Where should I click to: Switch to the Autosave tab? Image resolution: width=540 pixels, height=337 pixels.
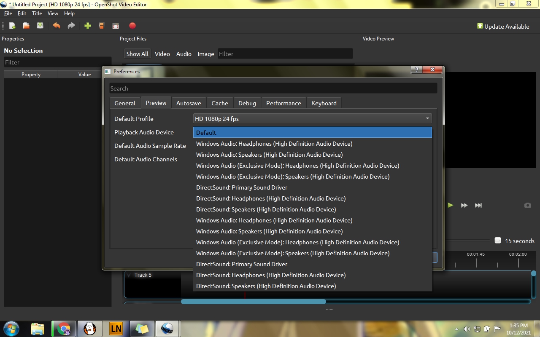coord(189,103)
